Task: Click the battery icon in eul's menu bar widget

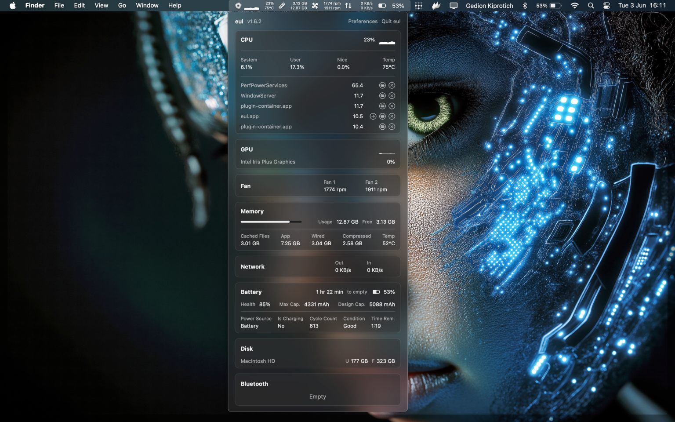Action: pyautogui.click(x=381, y=6)
